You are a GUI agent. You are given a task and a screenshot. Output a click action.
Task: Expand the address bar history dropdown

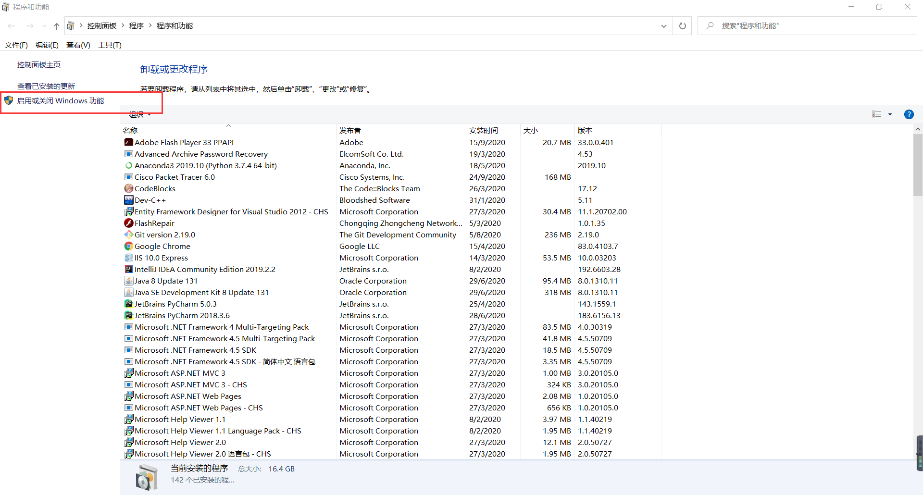point(664,25)
